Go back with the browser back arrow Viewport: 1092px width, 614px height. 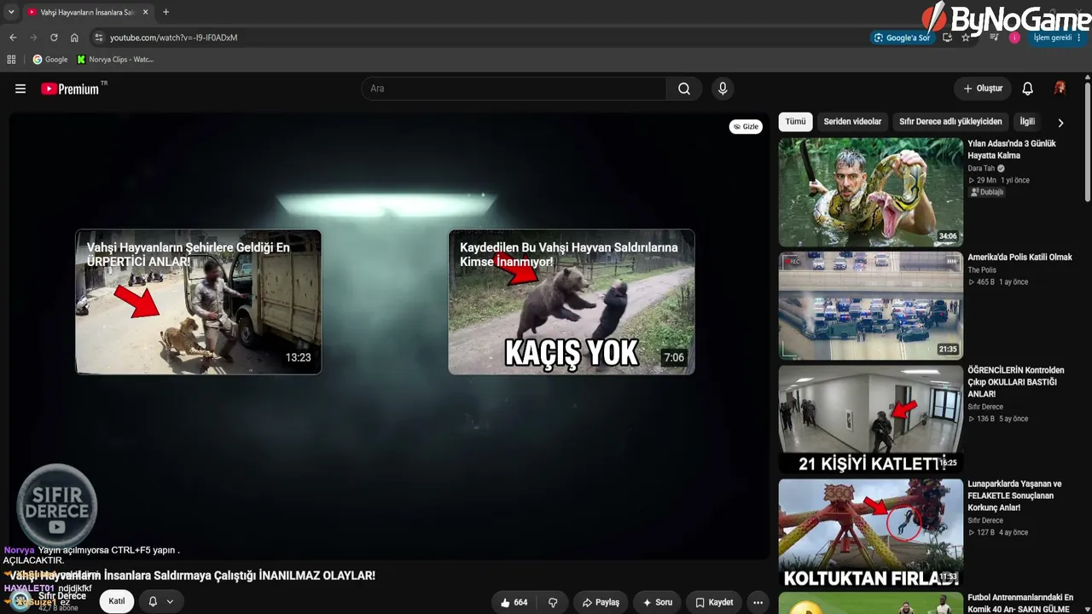[x=13, y=38]
